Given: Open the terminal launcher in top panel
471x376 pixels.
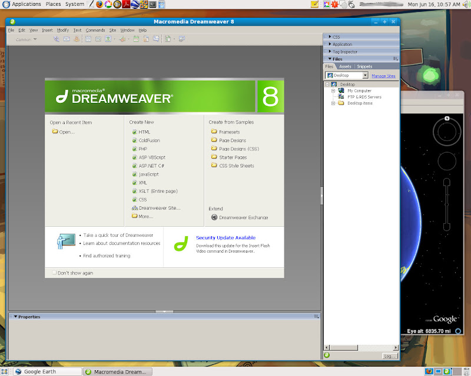Looking at the screenshot, I should (153, 5).
